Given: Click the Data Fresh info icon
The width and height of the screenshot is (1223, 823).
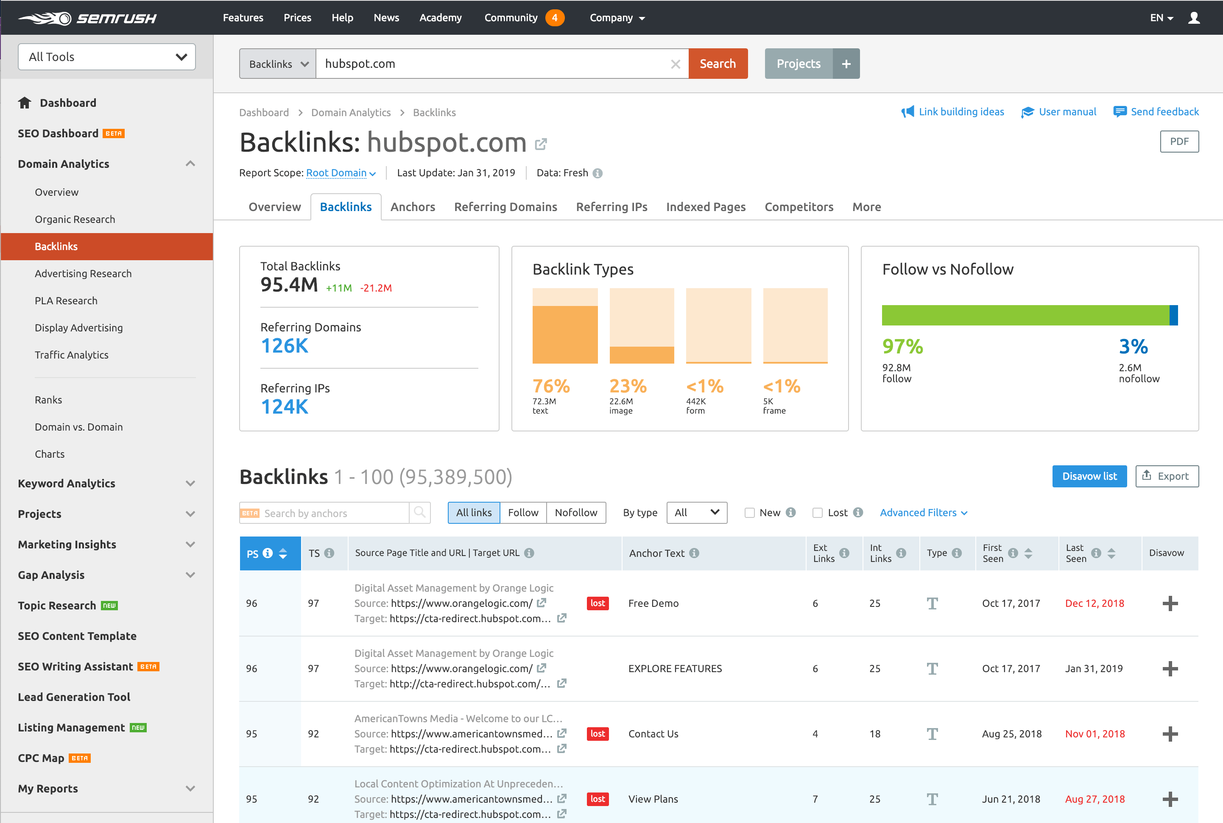Looking at the screenshot, I should 598,173.
